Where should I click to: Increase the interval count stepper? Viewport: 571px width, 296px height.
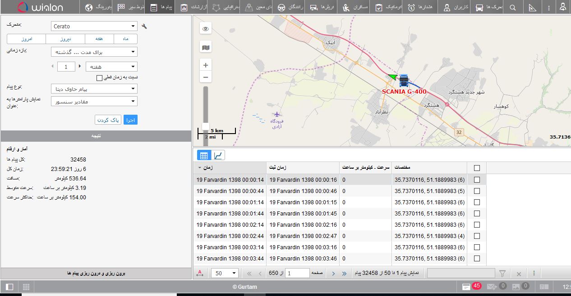click(80, 67)
